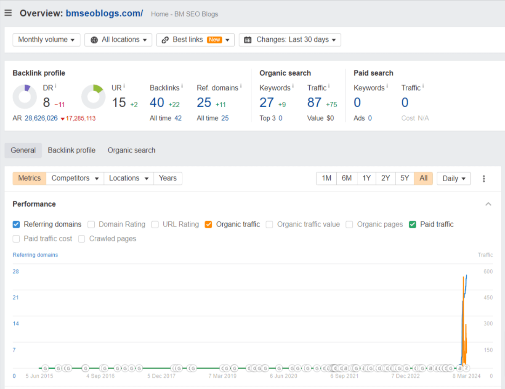The width and height of the screenshot is (505, 389).
Task: Go to the Organic search tab
Action: coord(131,151)
